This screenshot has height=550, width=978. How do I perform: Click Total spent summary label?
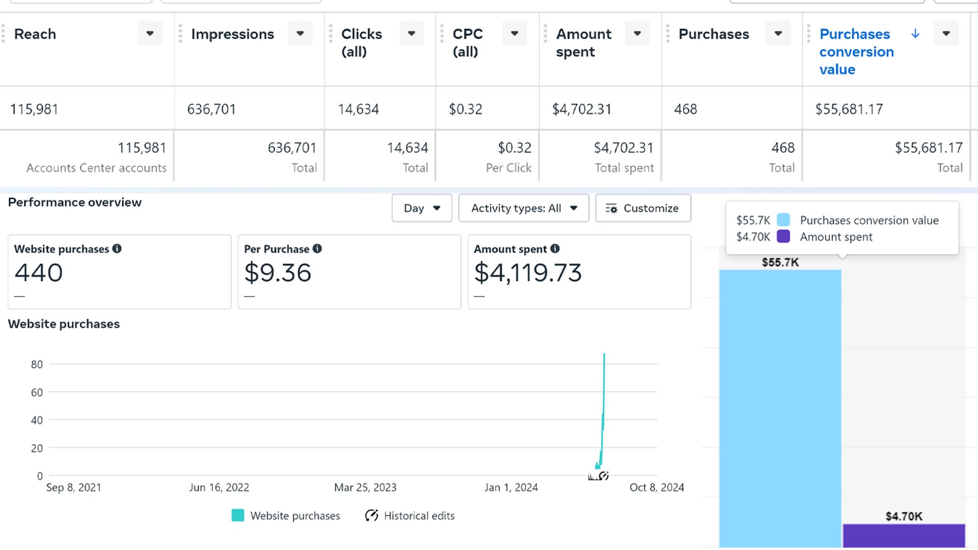(x=624, y=168)
